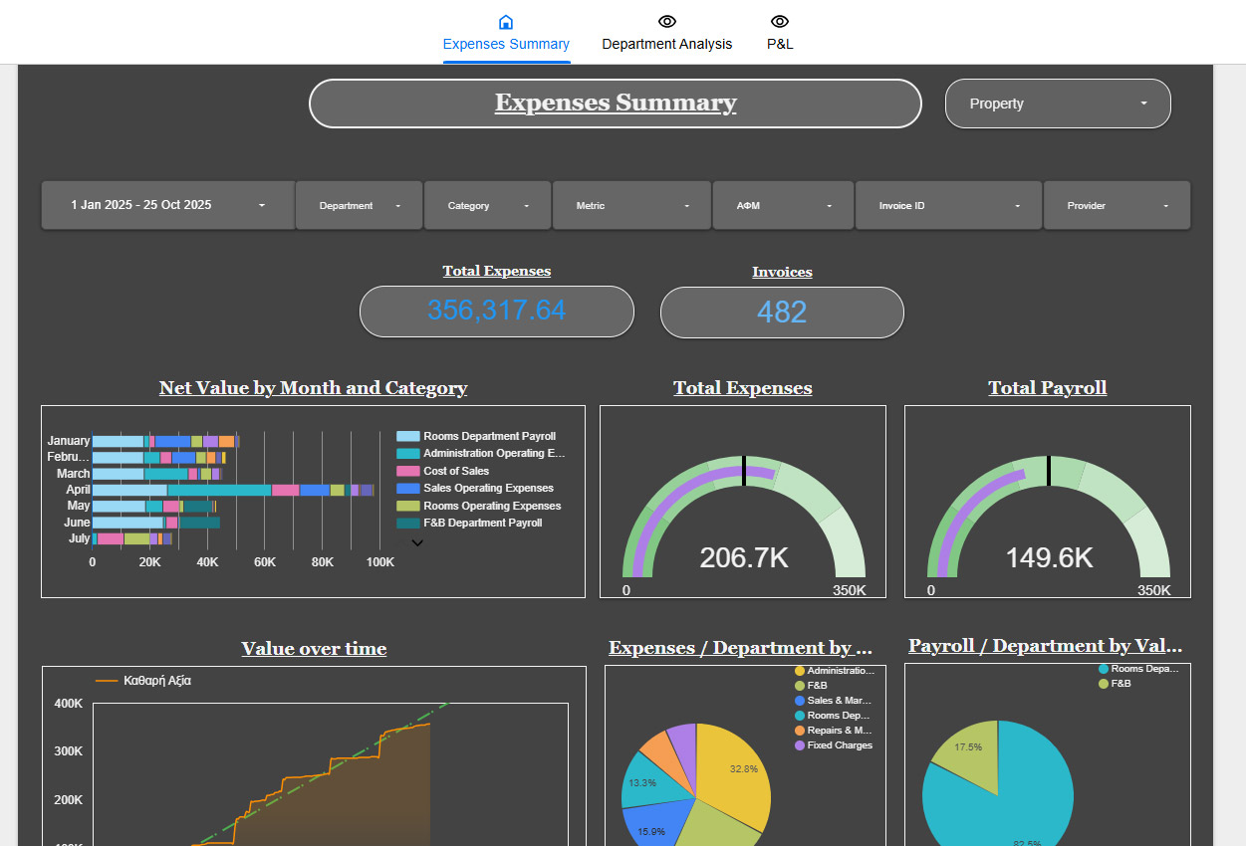Image resolution: width=1246 pixels, height=846 pixels.
Task: Click the 32.8% yellow pie slice
Action: [735, 772]
